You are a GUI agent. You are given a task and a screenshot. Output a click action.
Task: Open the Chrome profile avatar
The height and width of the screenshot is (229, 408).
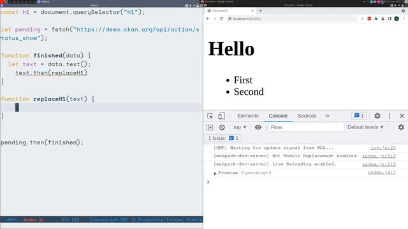coord(397,18)
